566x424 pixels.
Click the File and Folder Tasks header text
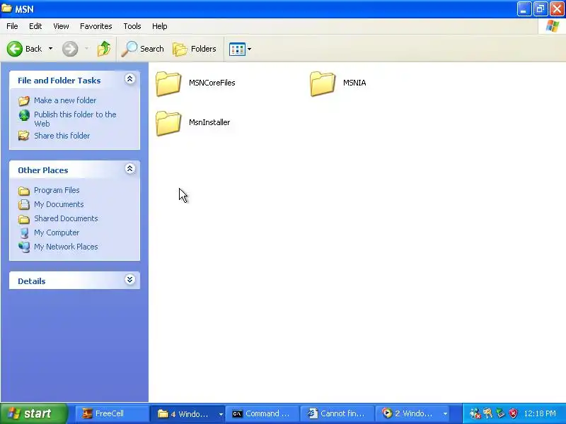pos(59,81)
